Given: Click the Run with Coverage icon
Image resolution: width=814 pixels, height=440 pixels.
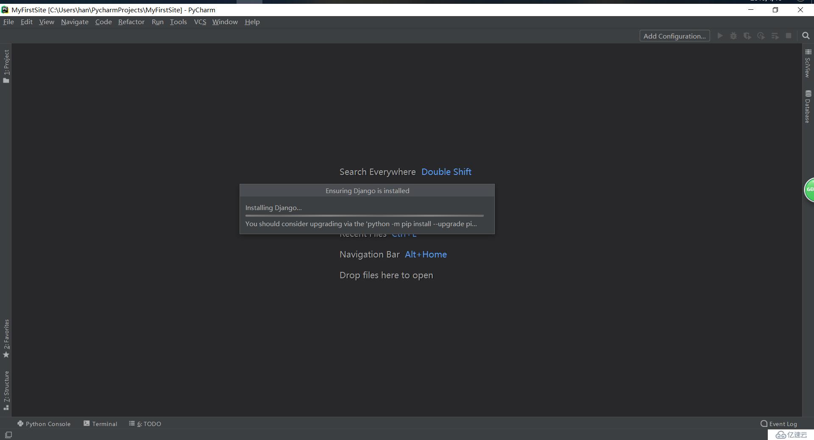Looking at the screenshot, I should [x=747, y=36].
